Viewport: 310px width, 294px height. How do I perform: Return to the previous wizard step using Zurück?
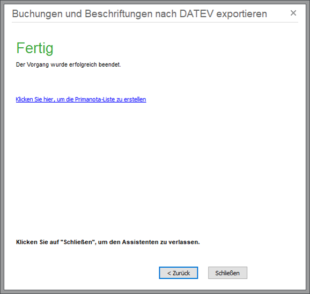pyautogui.click(x=178, y=273)
